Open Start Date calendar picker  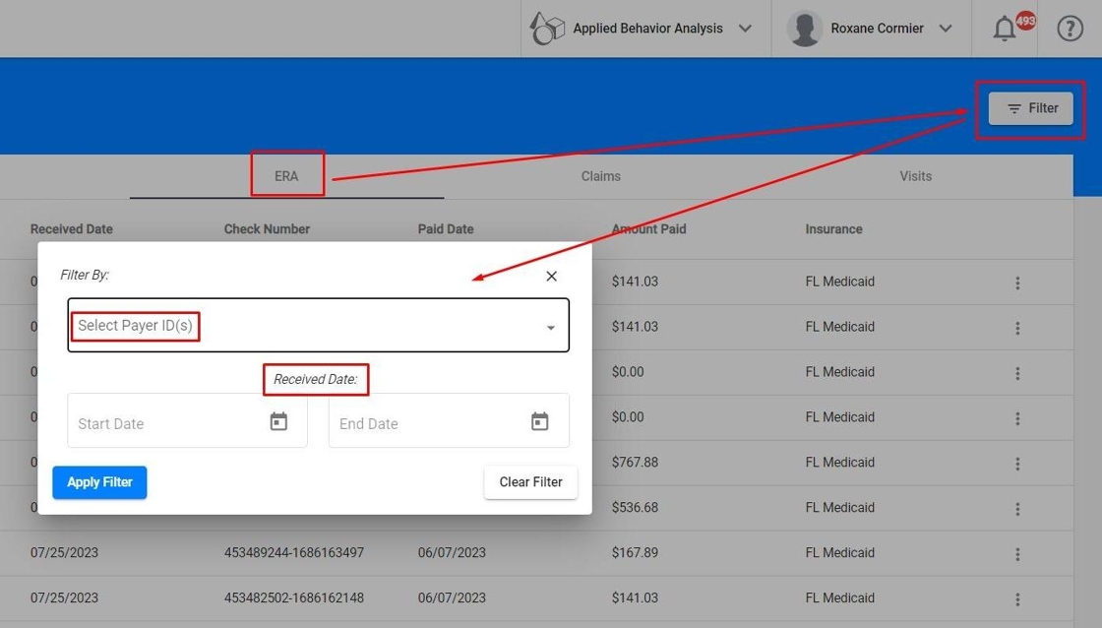(278, 422)
